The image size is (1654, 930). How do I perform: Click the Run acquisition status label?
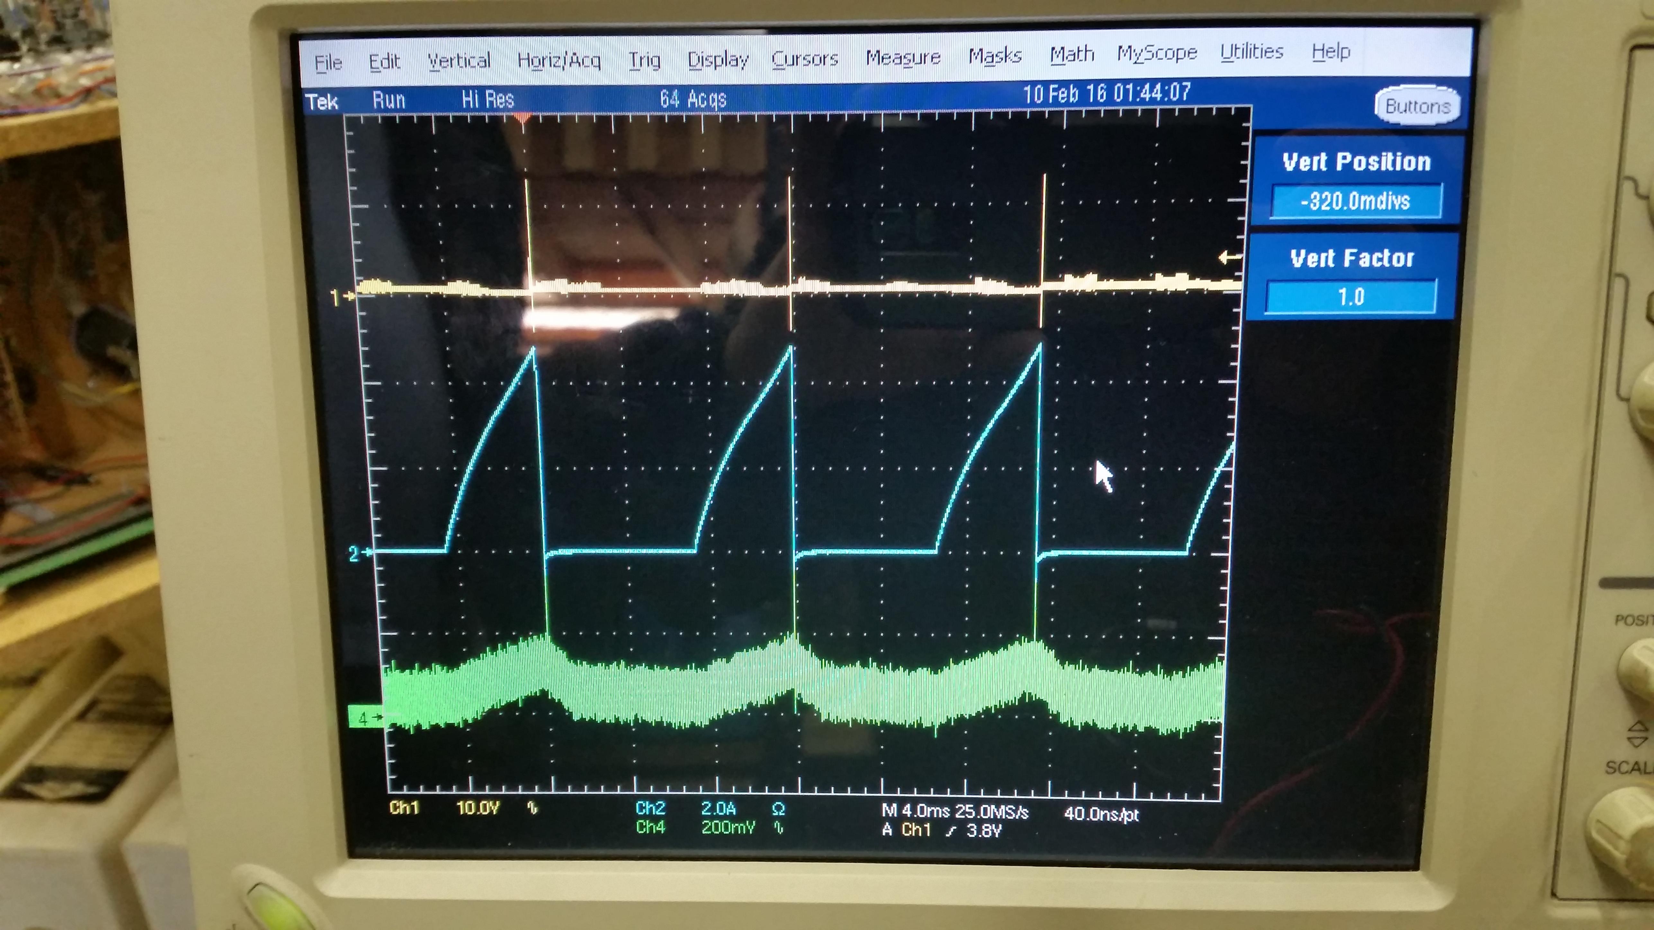pyautogui.click(x=389, y=100)
